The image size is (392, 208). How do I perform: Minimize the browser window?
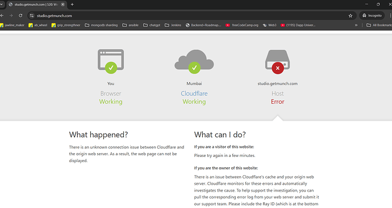click(x=366, y=4)
